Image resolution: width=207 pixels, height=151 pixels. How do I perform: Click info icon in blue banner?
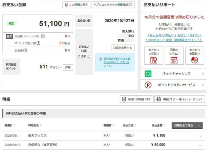100,59
